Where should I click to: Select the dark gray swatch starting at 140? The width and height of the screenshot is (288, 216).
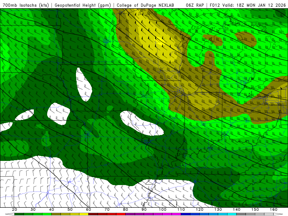241,214
